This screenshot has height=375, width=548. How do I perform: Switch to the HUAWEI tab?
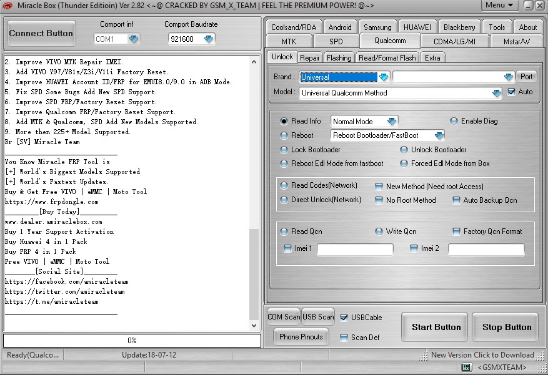417,27
